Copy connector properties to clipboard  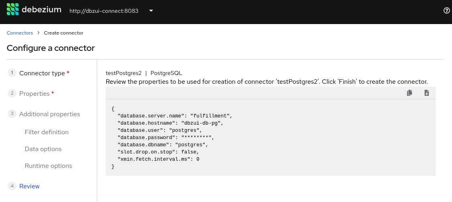point(409,93)
